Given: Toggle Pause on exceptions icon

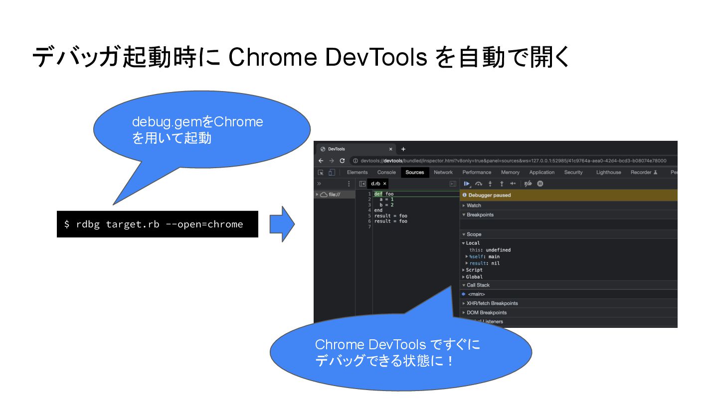Looking at the screenshot, I should pyautogui.click(x=540, y=184).
